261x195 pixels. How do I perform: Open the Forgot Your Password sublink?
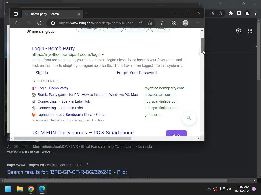(137, 73)
